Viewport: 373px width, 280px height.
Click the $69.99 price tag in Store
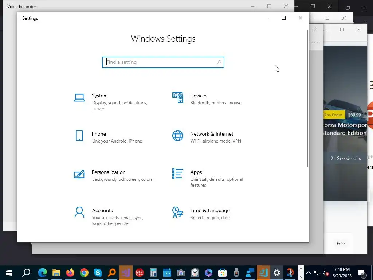click(354, 115)
